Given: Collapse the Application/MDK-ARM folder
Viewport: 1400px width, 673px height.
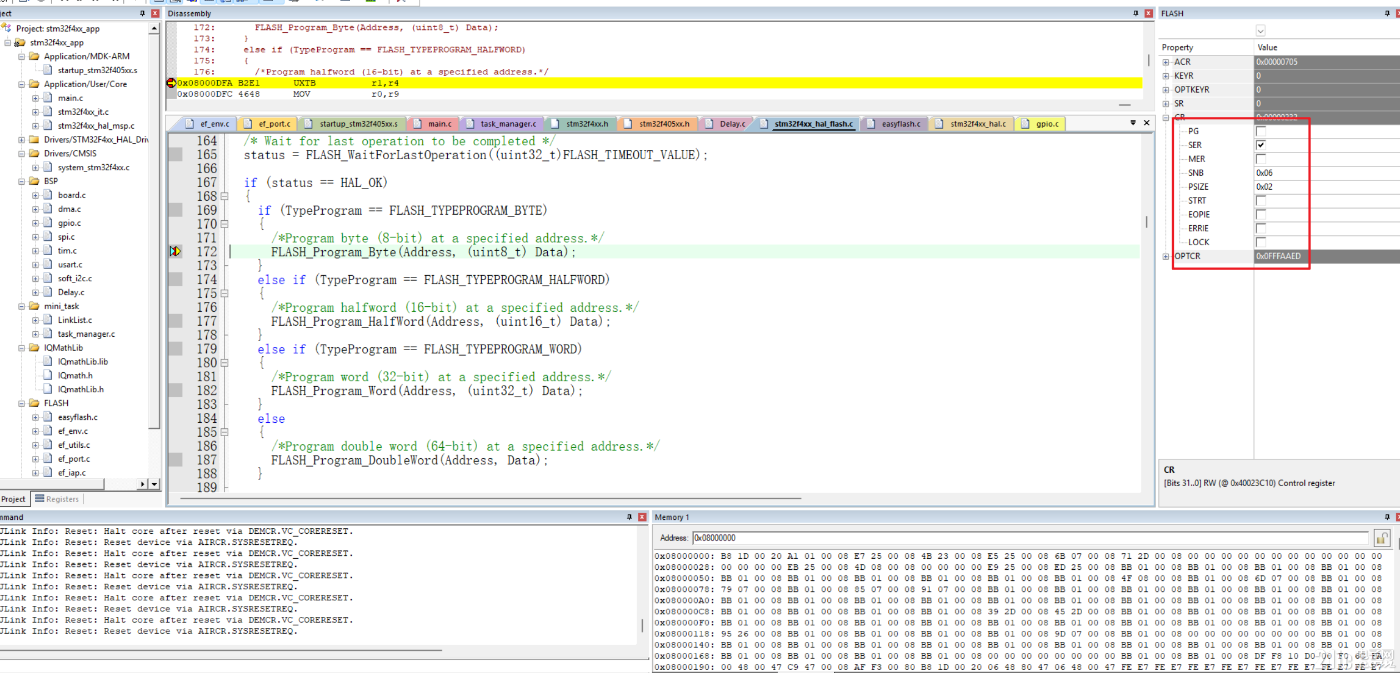Looking at the screenshot, I should pyautogui.click(x=21, y=57).
